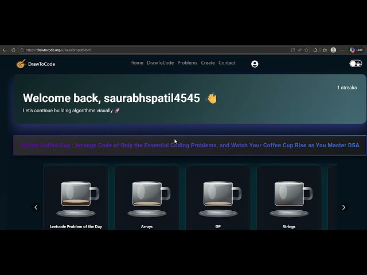Go to Home in the navigation bar
This screenshot has width=367, height=275.
[136, 62]
